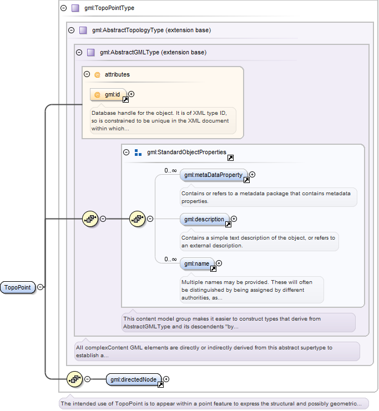The image size is (379, 411).
Task: Click the TopoPoint description note at bottom
Action: coord(214,404)
